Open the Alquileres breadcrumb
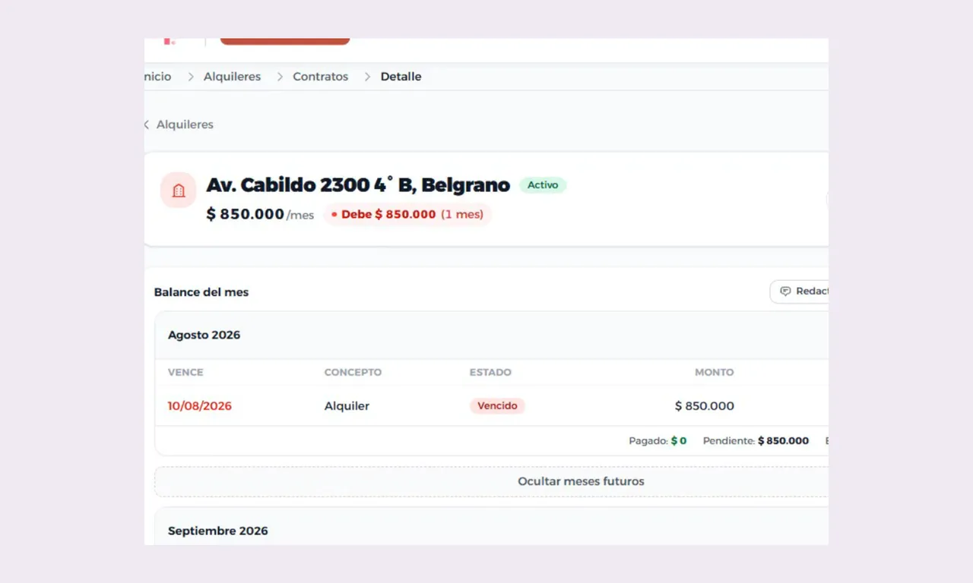The image size is (973, 583). click(x=232, y=77)
